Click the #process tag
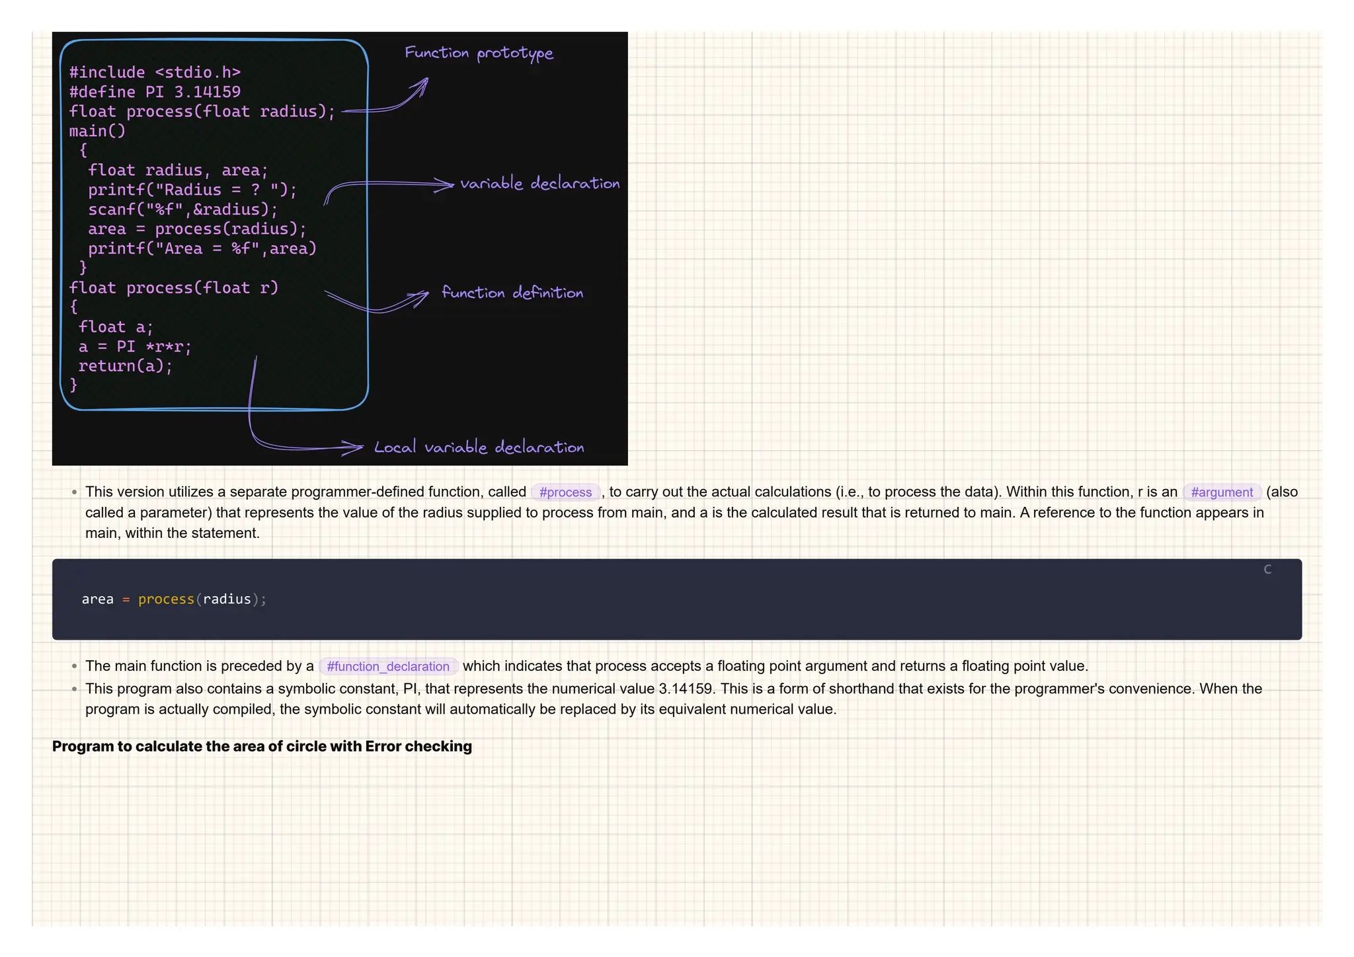1354x957 pixels. [x=565, y=492]
